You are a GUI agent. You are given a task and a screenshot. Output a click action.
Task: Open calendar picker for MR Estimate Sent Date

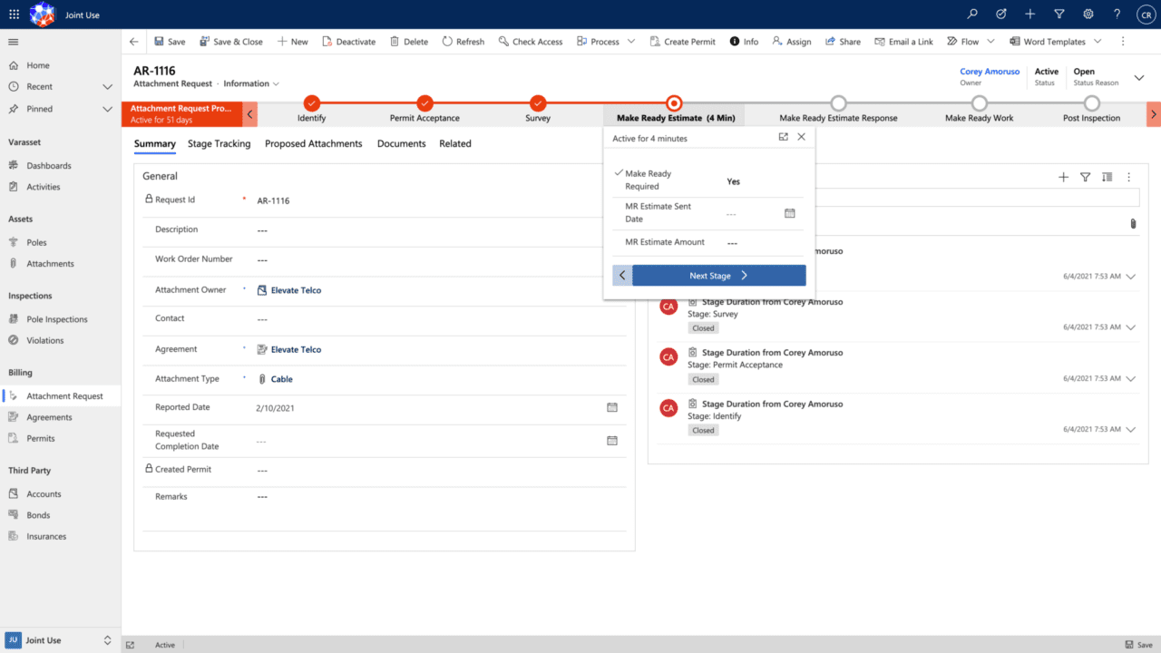[789, 213]
